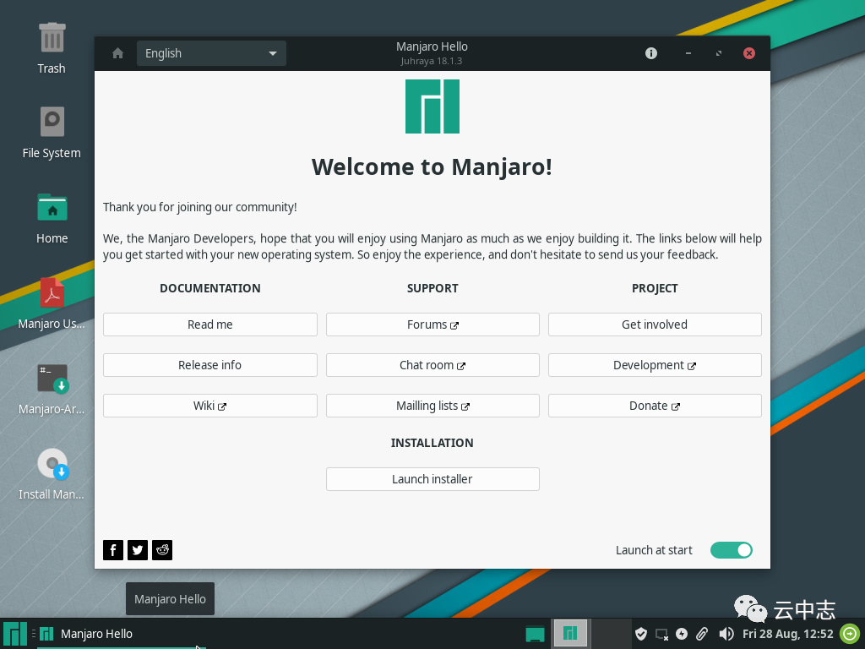Click the PROJECT column heading

655,289
